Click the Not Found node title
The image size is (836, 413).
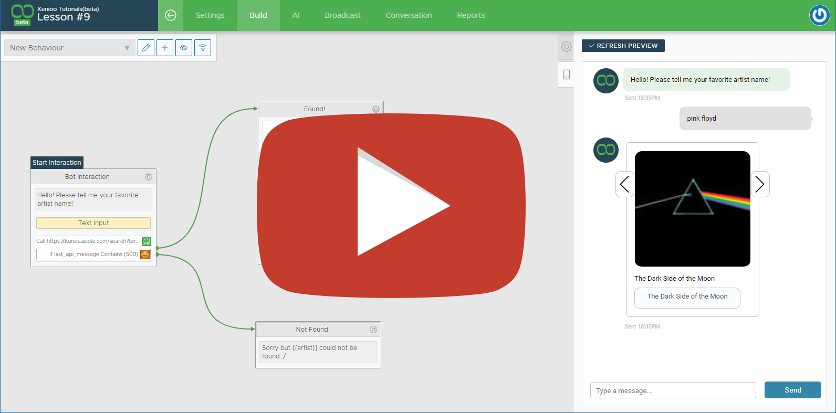click(x=312, y=330)
